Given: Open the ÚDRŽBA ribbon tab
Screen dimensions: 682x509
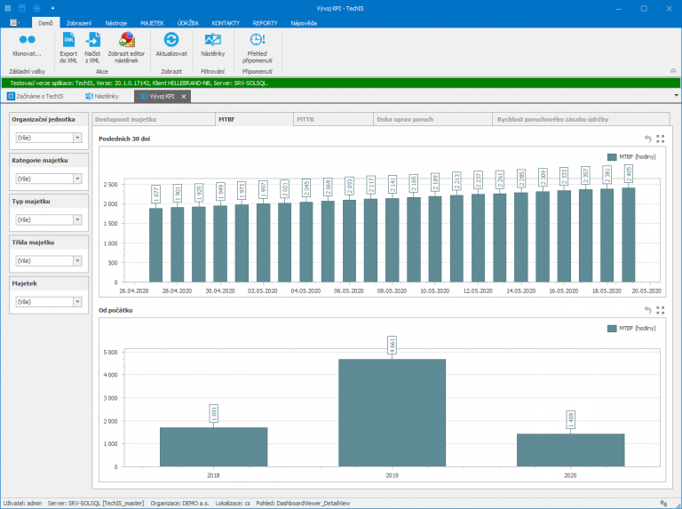Looking at the screenshot, I should tap(188, 21).
